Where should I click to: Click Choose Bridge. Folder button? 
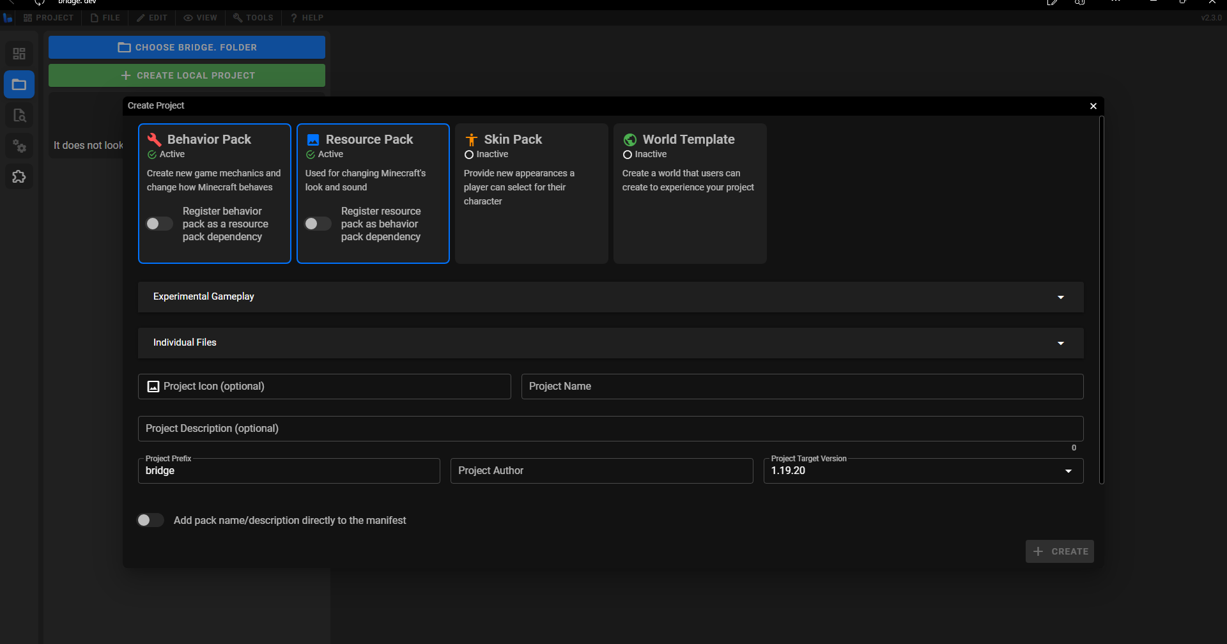[x=187, y=47]
